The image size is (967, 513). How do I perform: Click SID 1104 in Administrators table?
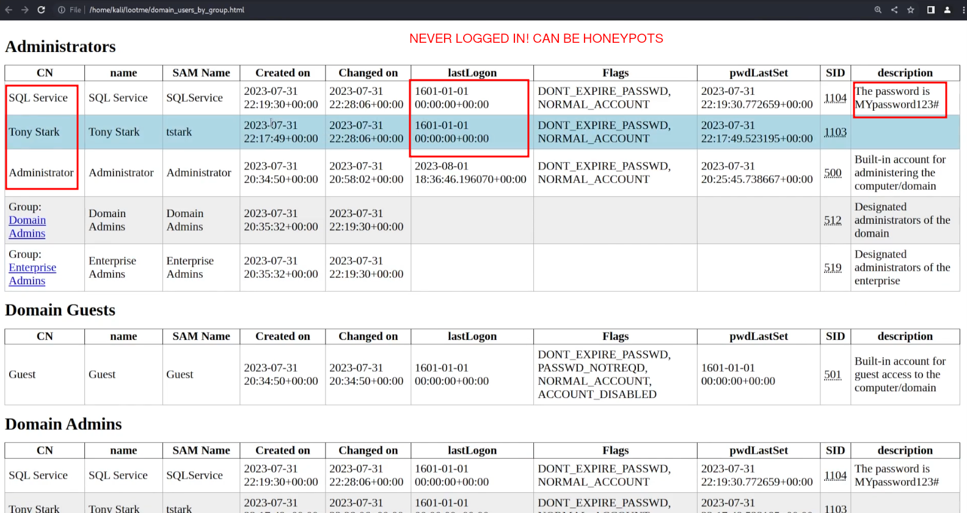click(x=835, y=98)
